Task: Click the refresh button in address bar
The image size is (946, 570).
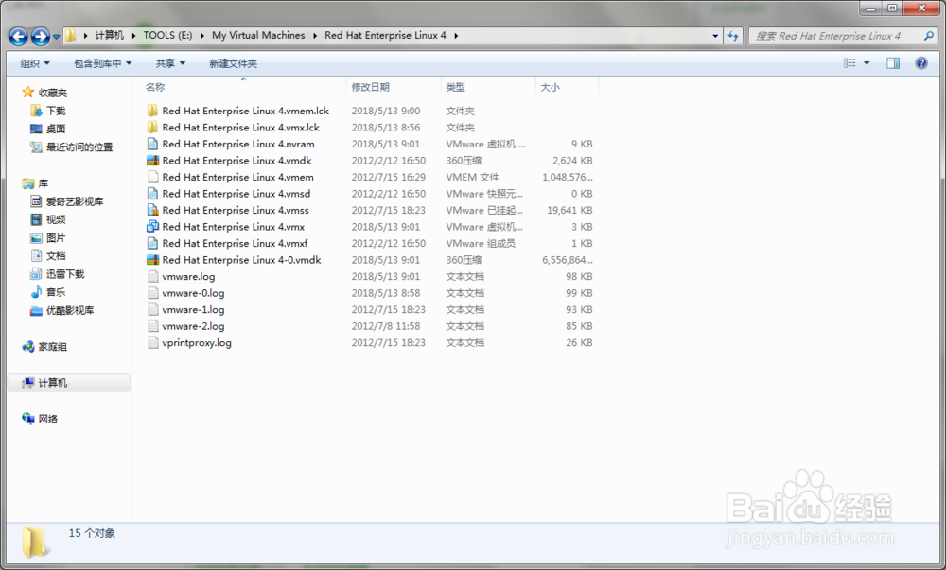Action: 733,36
